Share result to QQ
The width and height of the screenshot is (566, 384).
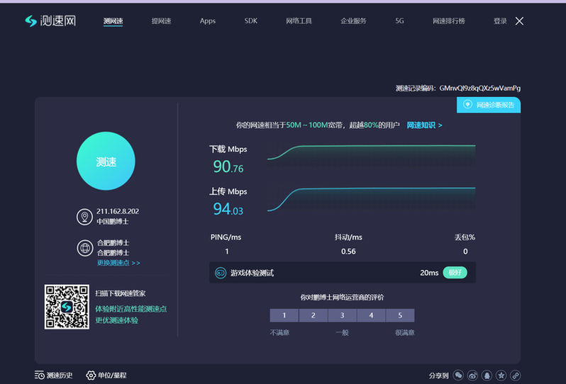tap(487, 375)
